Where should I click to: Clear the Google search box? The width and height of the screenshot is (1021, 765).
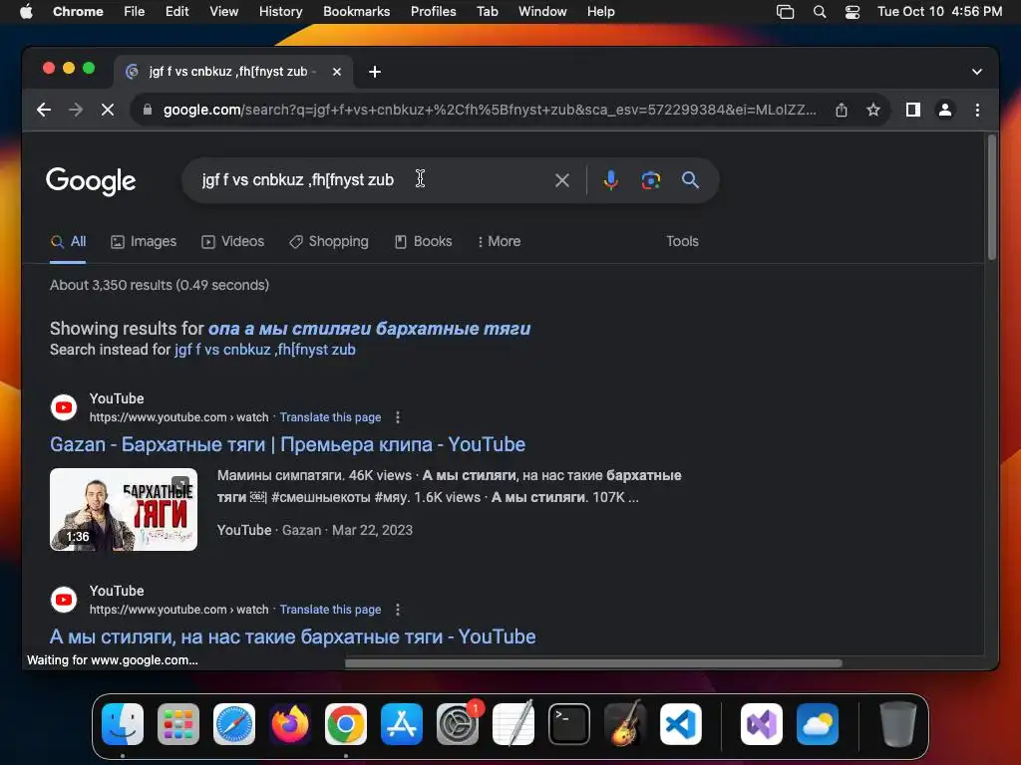coord(562,180)
